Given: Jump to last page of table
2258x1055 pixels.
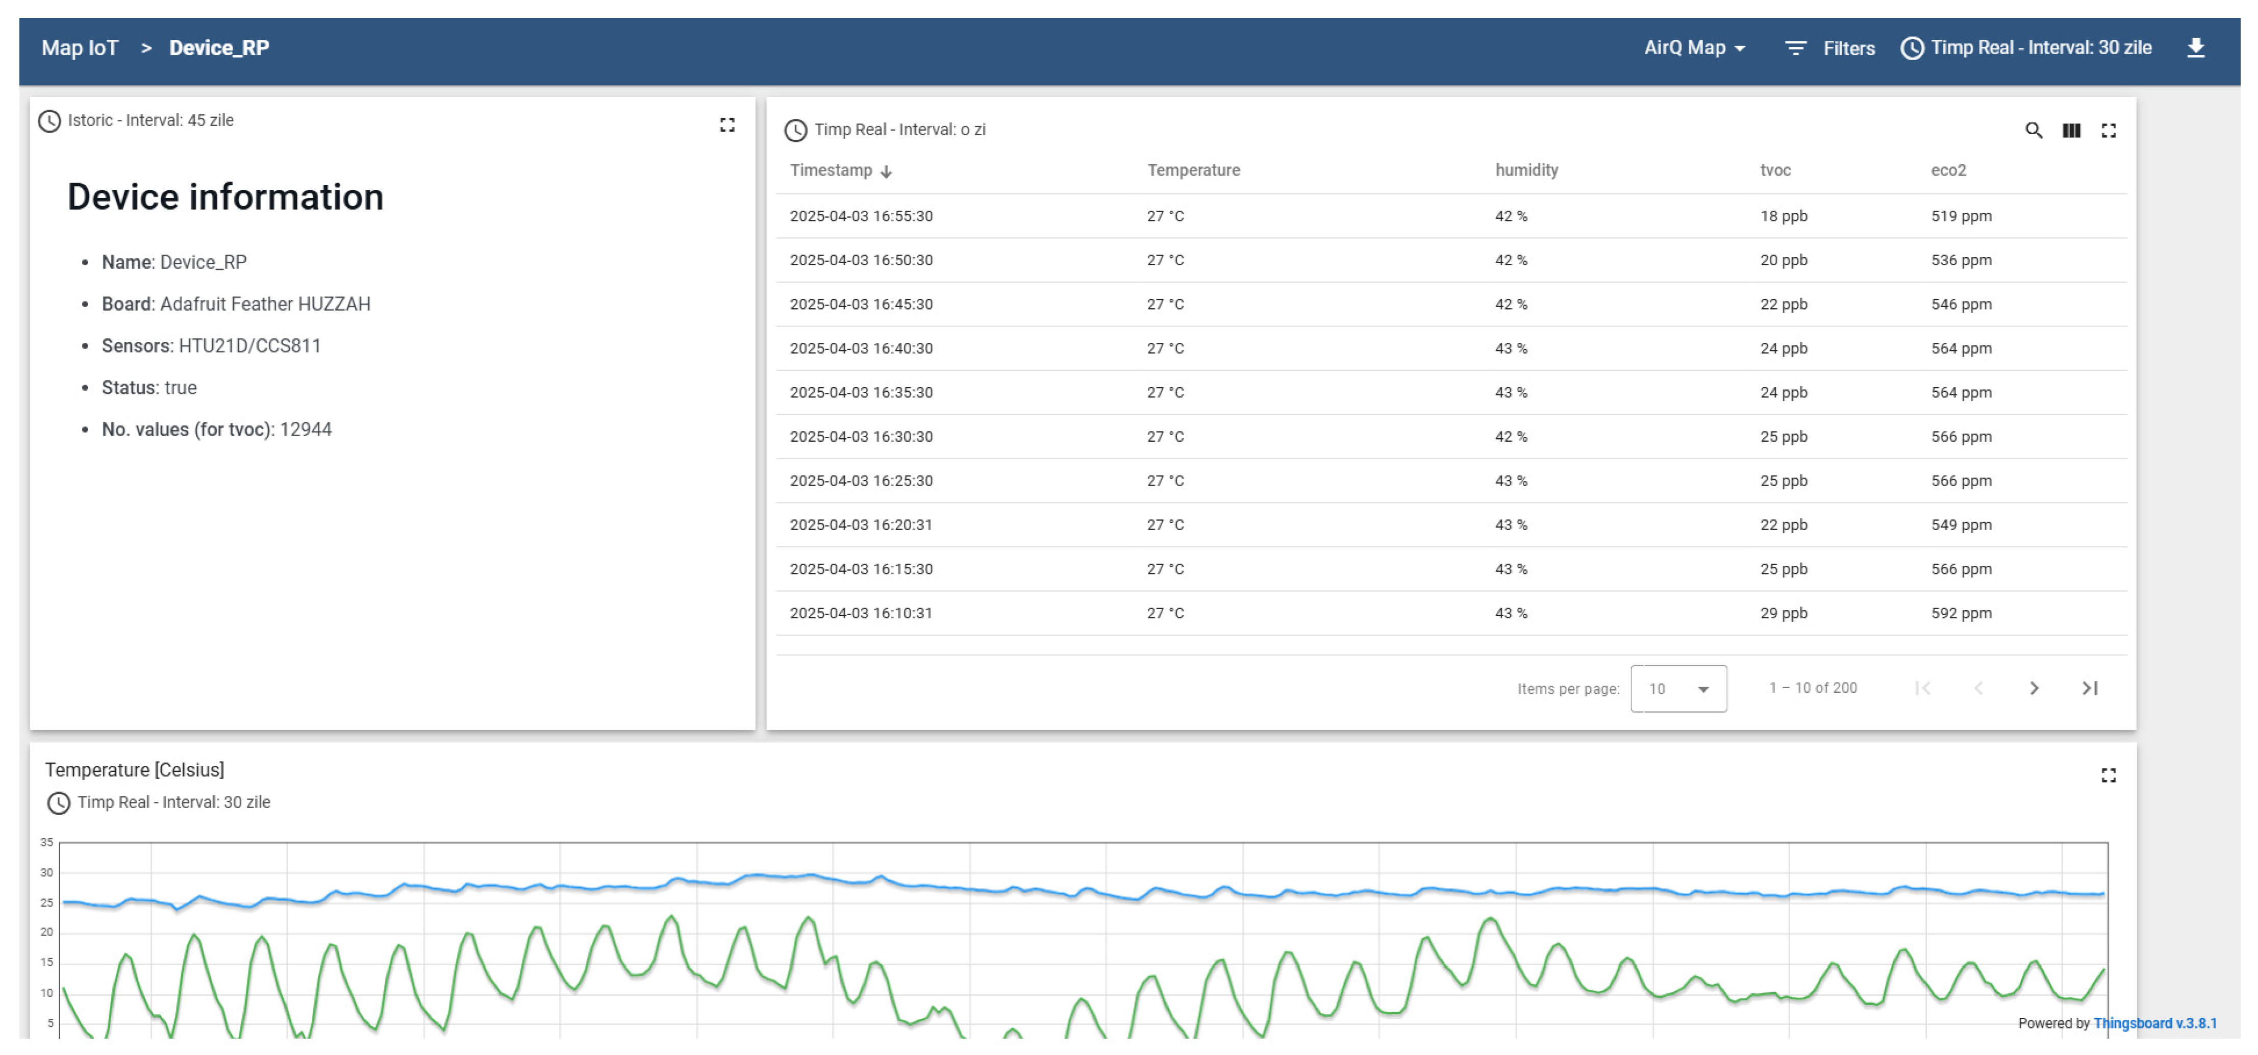Looking at the screenshot, I should pos(2090,689).
